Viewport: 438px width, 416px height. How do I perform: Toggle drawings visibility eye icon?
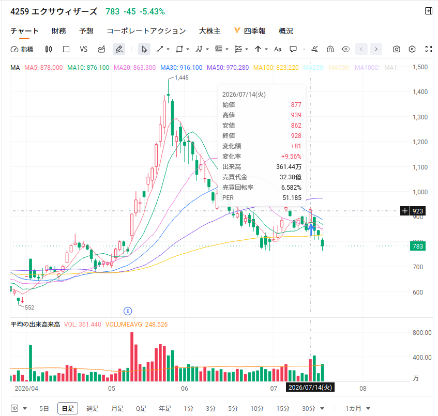tap(345, 50)
